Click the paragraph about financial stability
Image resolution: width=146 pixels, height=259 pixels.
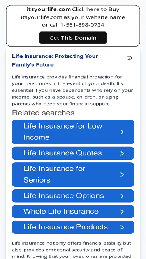[72, 250]
